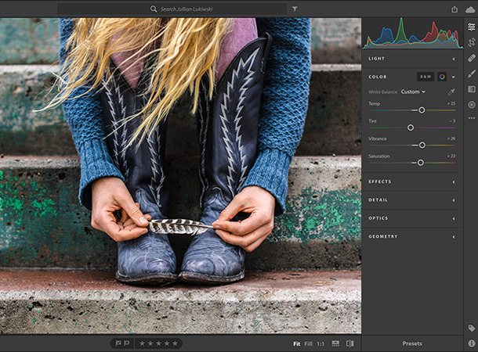
Task: Select the Linear Gradient tool
Action: (471, 89)
